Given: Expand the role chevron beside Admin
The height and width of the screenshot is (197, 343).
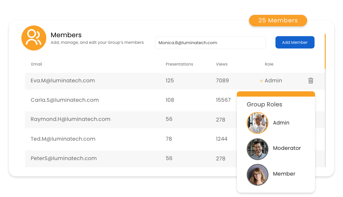Looking at the screenshot, I should point(261,81).
